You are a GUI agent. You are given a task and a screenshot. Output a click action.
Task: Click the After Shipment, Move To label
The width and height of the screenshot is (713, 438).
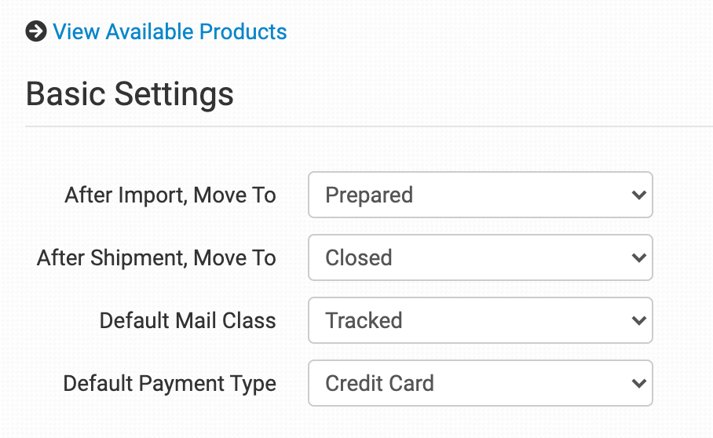point(156,257)
